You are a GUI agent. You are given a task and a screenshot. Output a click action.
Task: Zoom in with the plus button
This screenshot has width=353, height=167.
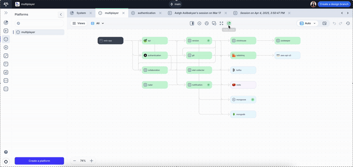tap(91, 161)
